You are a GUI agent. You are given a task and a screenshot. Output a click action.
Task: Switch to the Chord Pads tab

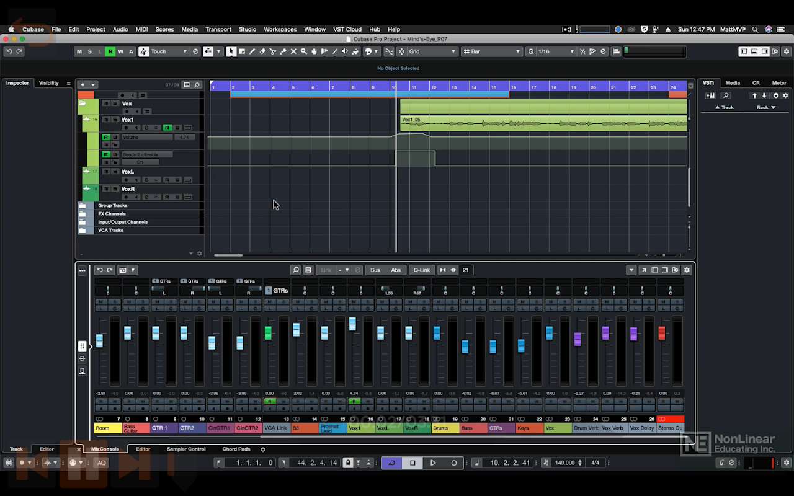point(236,449)
